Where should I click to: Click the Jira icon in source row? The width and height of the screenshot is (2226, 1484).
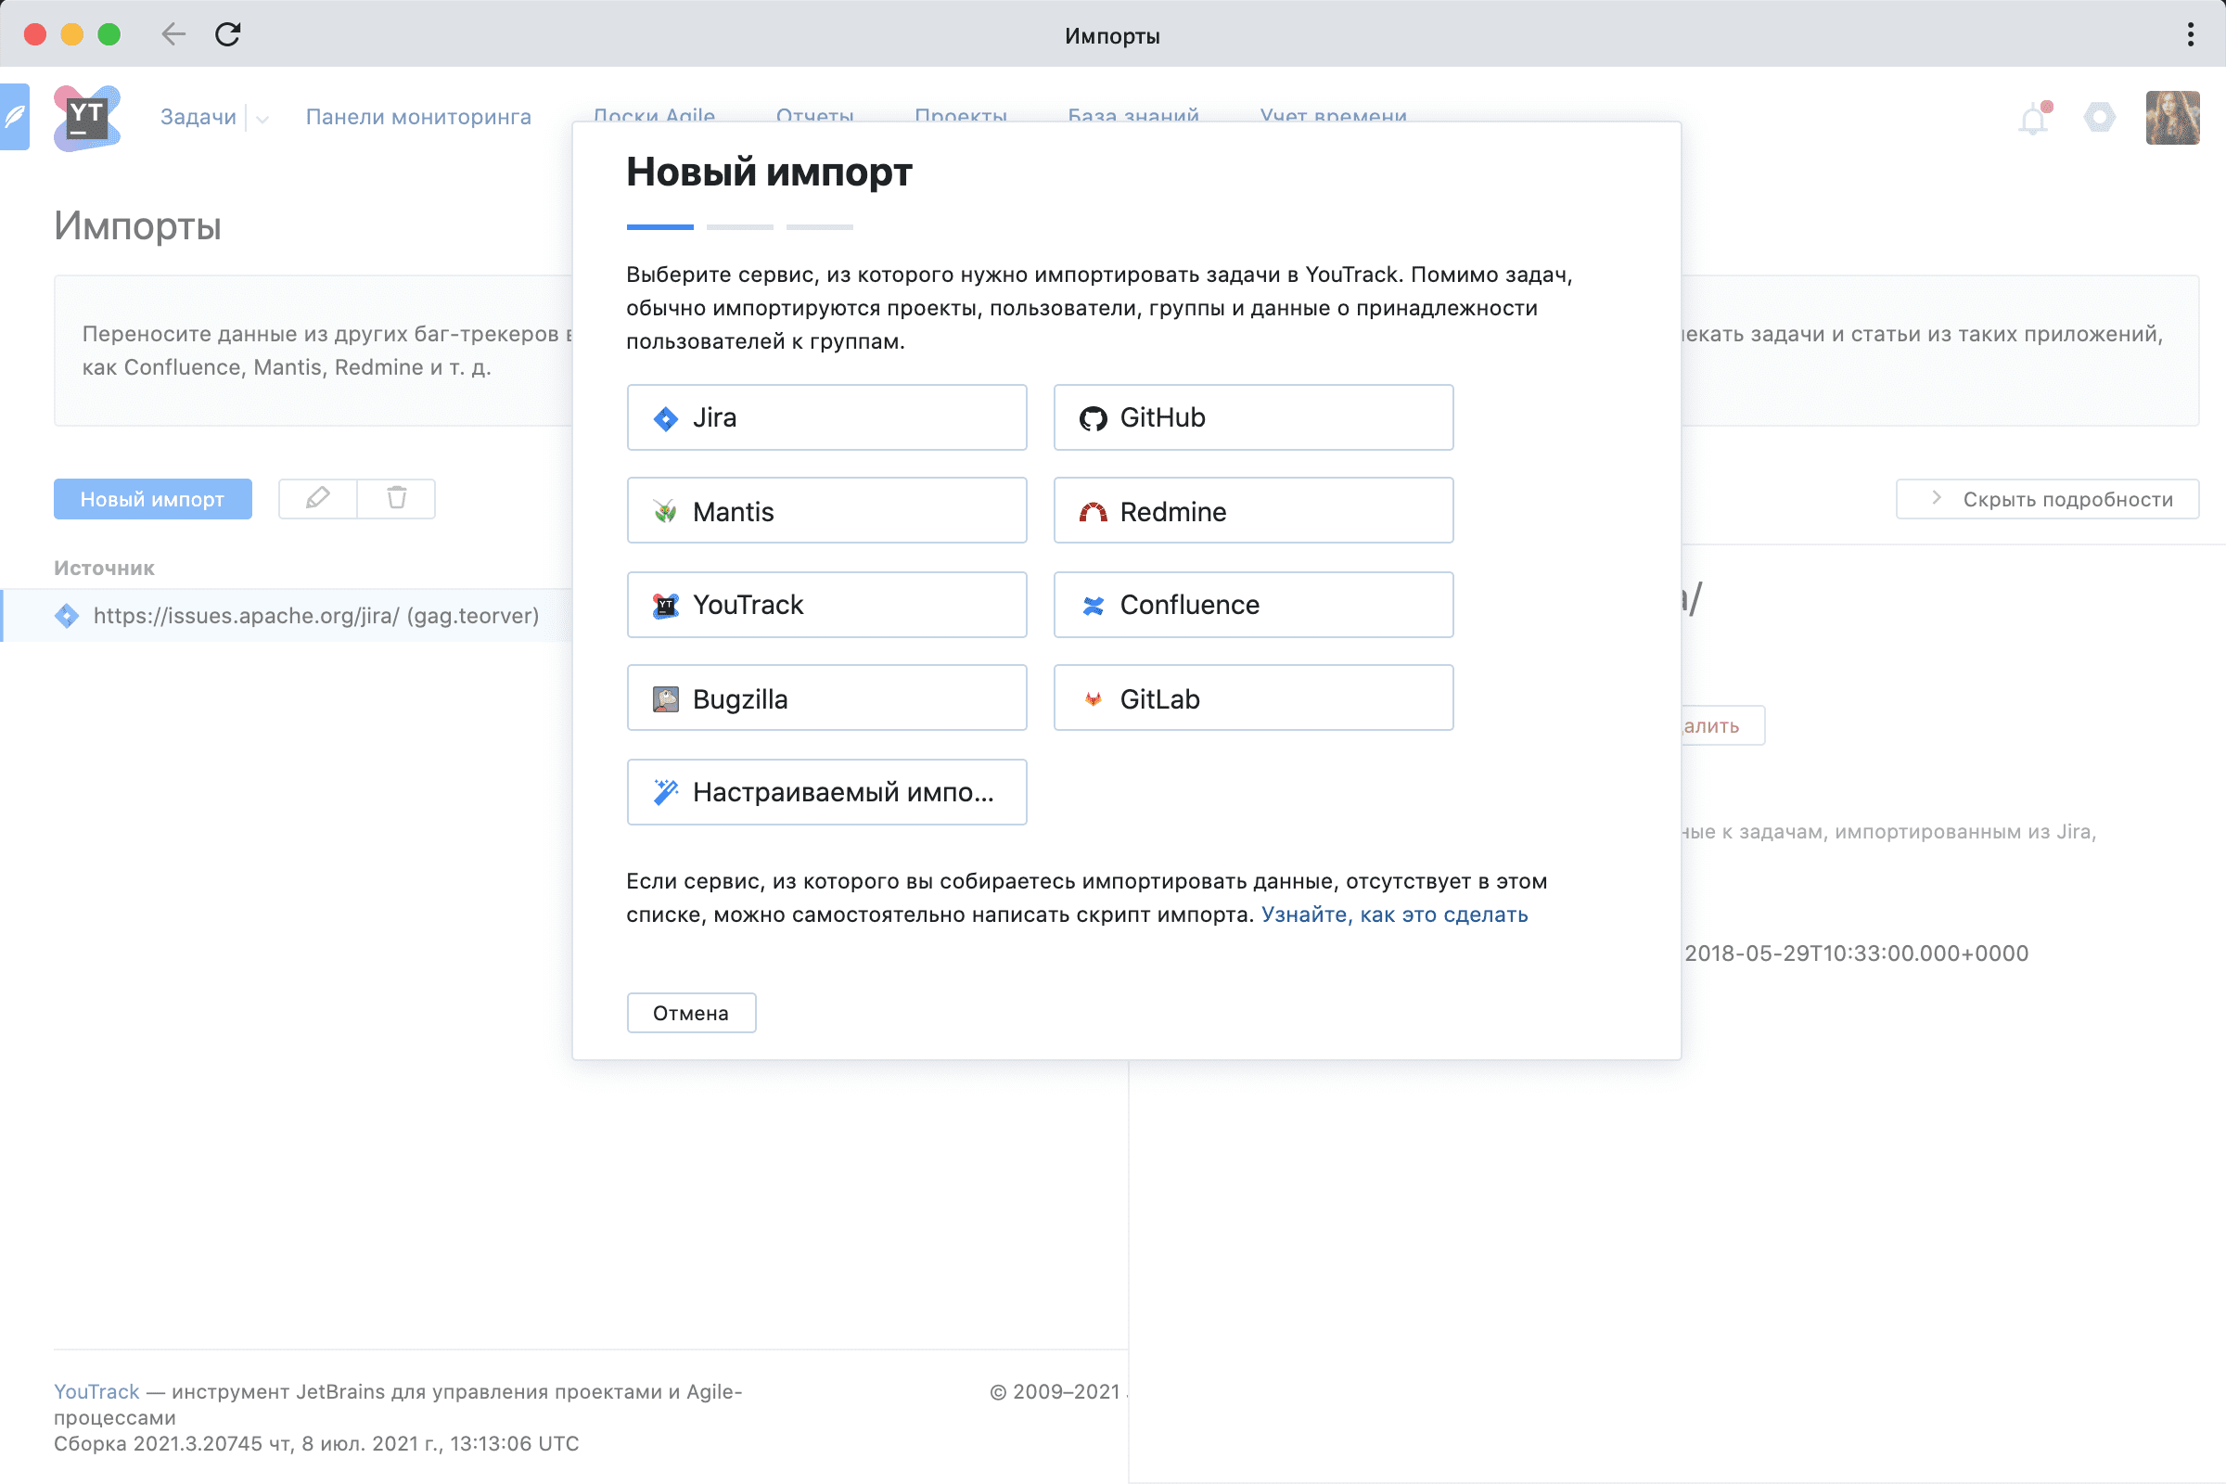67,616
